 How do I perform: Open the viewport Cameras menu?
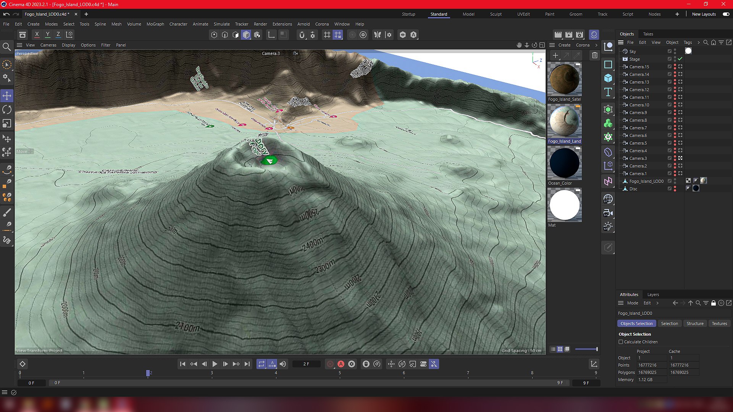tap(48, 45)
